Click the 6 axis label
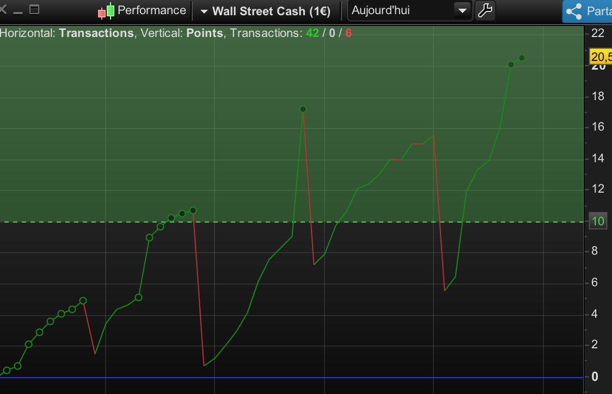This screenshot has width=612, height=394. click(x=595, y=282)
